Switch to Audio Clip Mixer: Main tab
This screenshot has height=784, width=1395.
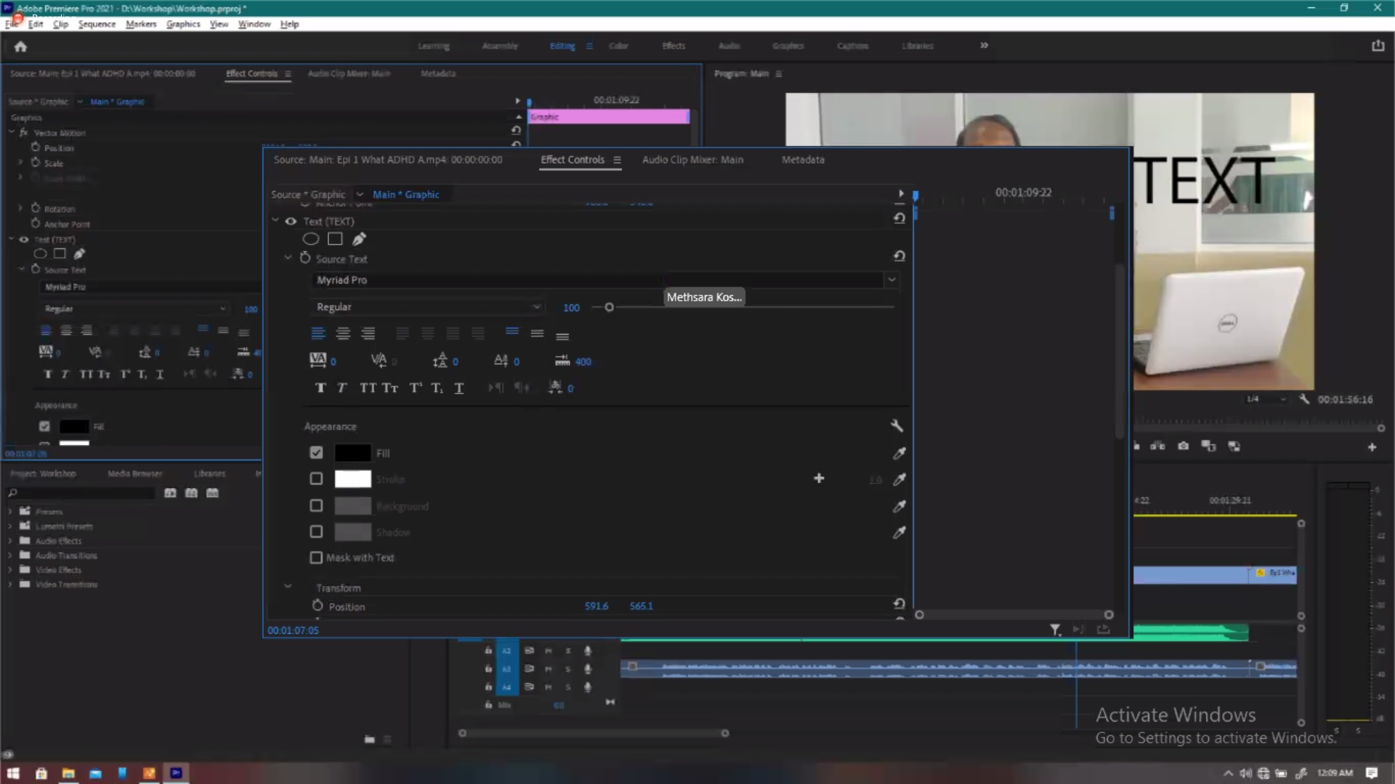coord(692,160)
